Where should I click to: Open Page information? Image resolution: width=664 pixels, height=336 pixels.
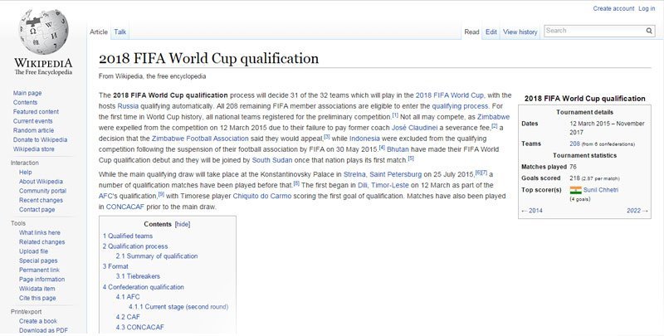42,280
